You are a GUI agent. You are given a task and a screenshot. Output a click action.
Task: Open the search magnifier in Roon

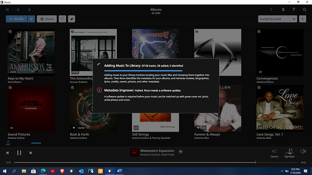(304, 9)
